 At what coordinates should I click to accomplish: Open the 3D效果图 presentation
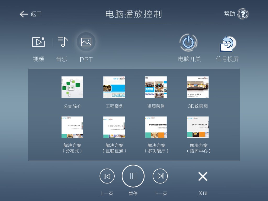(198, 87)
